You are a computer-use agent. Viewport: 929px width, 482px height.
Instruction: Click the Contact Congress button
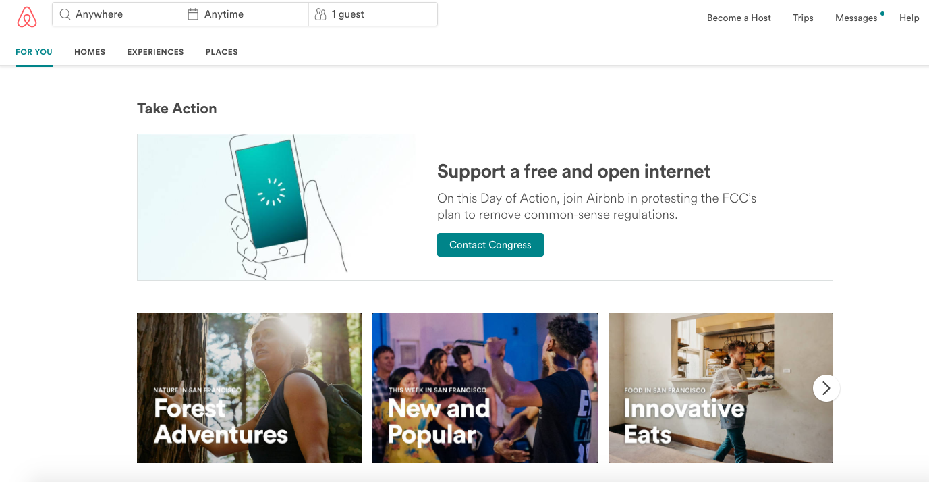490,245
